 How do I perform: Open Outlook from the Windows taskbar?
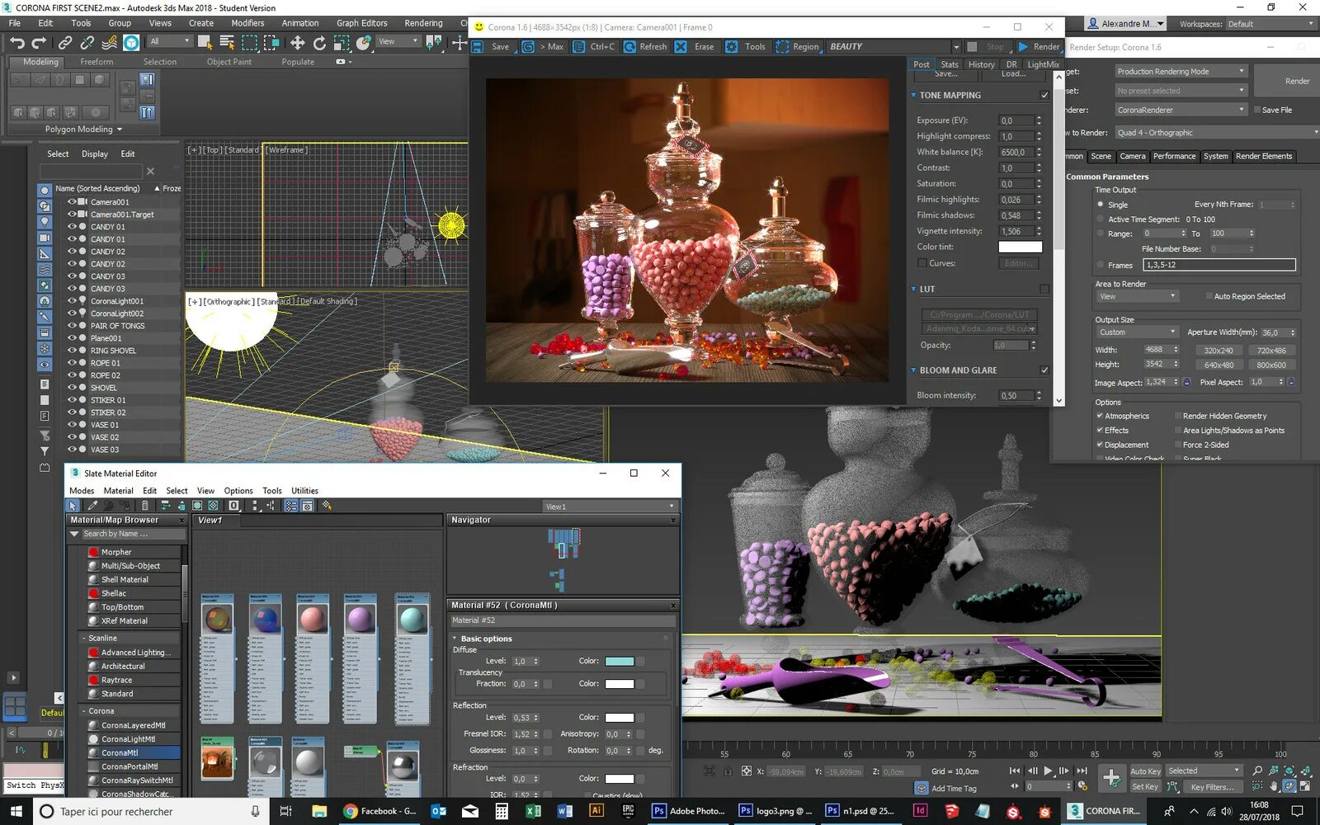tap(439, 811)
